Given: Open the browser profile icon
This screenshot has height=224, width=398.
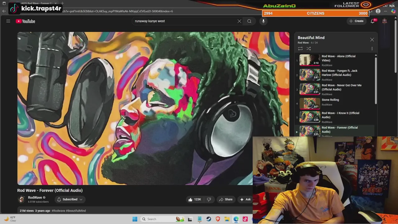Looking at the screenshot, I should point(378,11).
